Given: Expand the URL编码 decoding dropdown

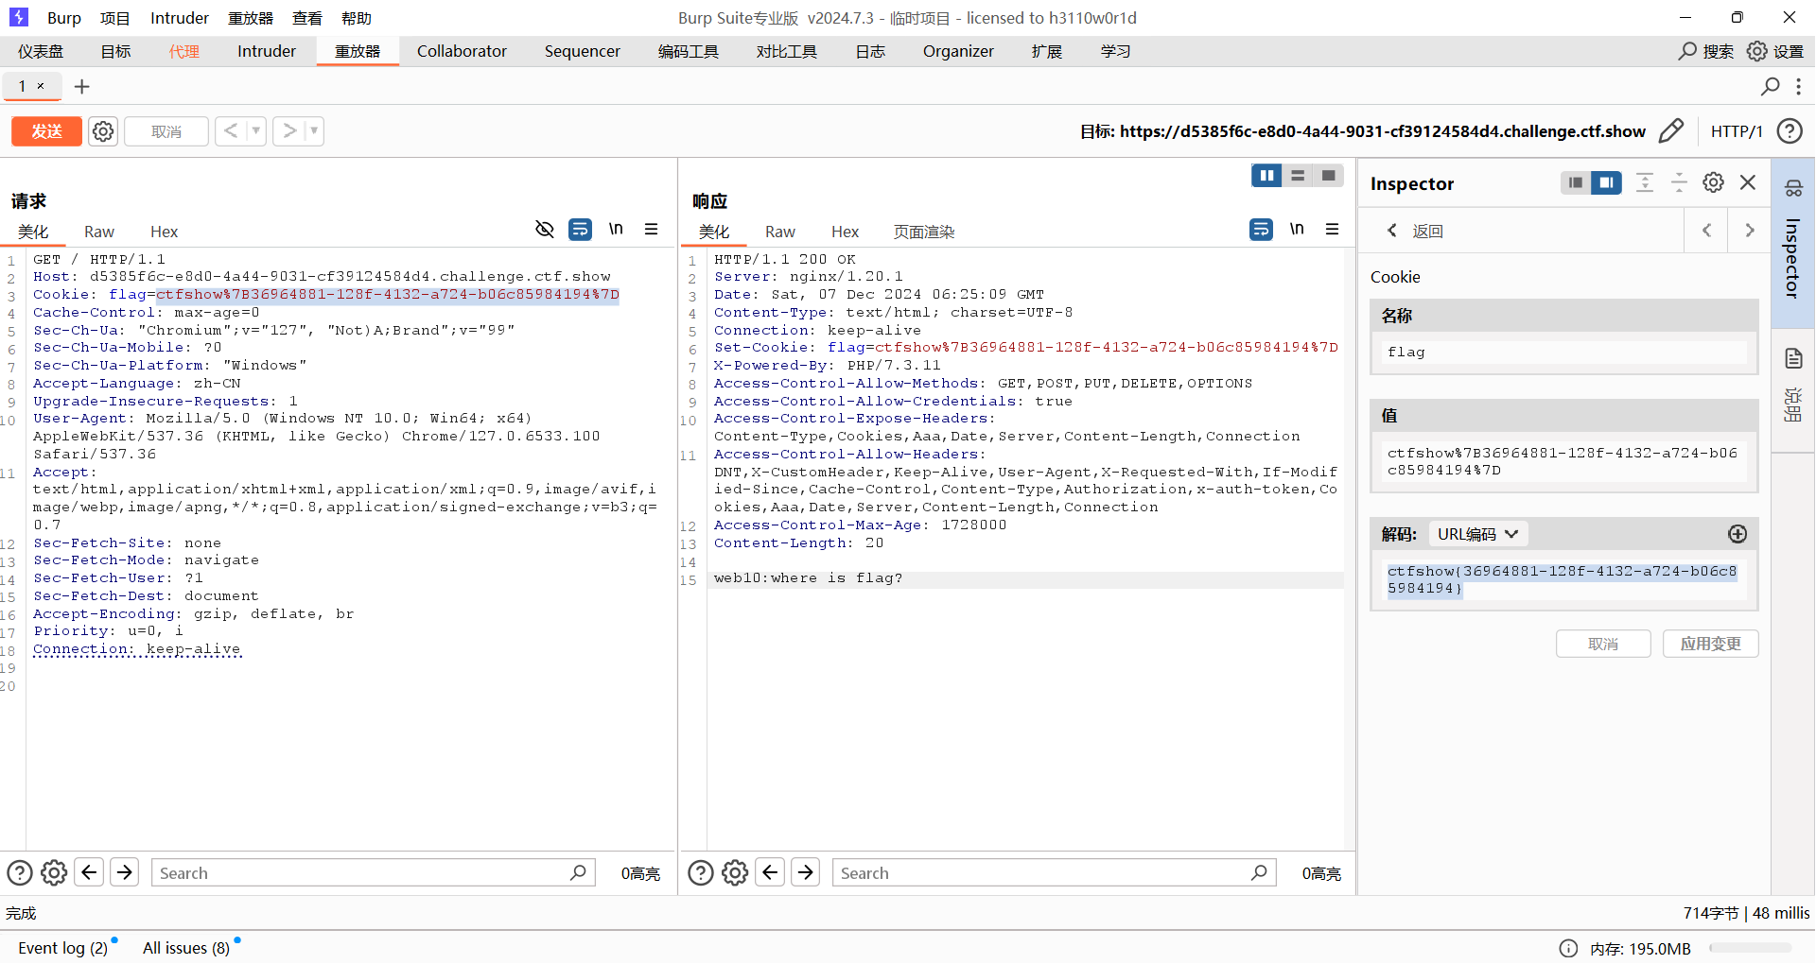Looking at the screenshot, I should (x=1477, y=534).
